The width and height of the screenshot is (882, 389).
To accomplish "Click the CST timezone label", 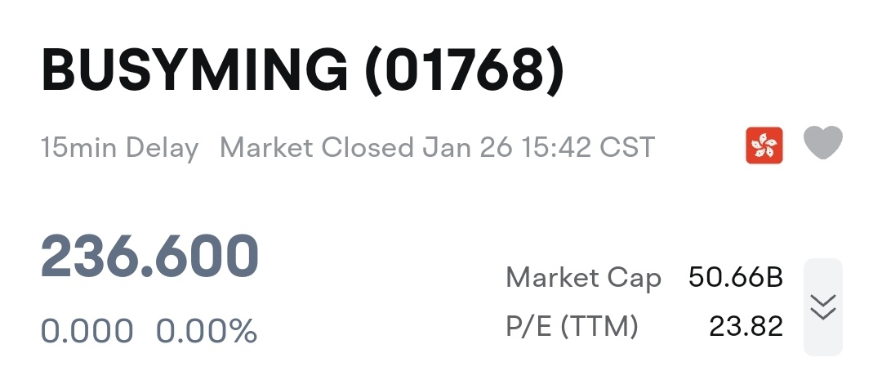I will tap(627, 148).
